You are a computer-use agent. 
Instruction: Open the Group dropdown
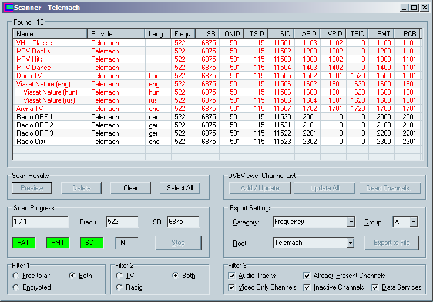point(414,222)
